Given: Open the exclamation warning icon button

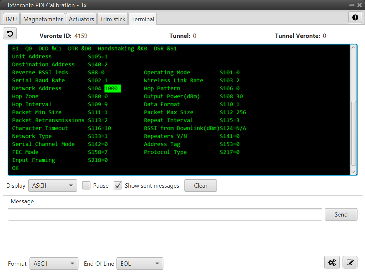Looking at the screenshot, I should click(355, 18).
